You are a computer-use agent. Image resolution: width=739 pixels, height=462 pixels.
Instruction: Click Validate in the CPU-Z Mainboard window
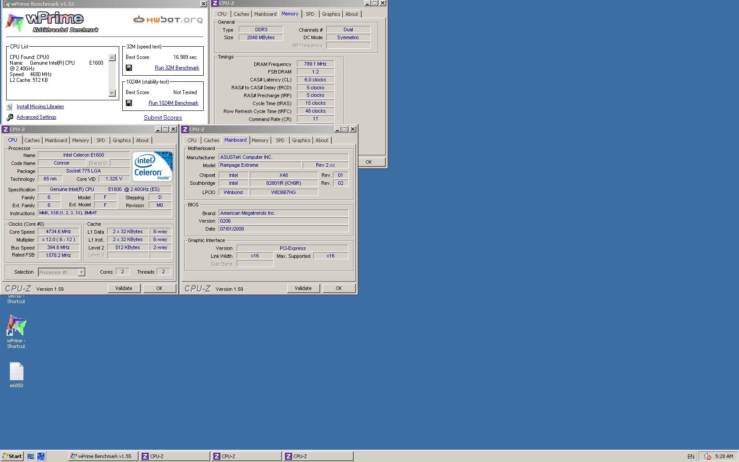pos(303,288)
